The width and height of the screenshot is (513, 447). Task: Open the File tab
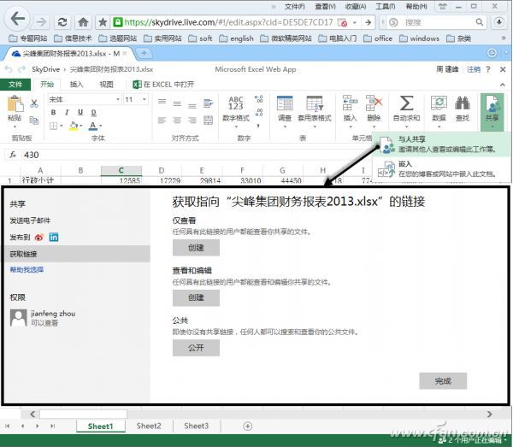(15, 85)
